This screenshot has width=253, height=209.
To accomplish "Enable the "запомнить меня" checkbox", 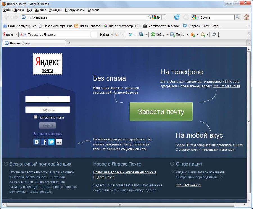I will 35,117.
